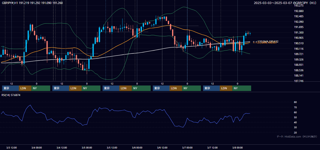Image resolution: width=320 pixels, height=150 pixels.
Task: Click the 192.090 price axis value
Action: (x=299, y=22)
